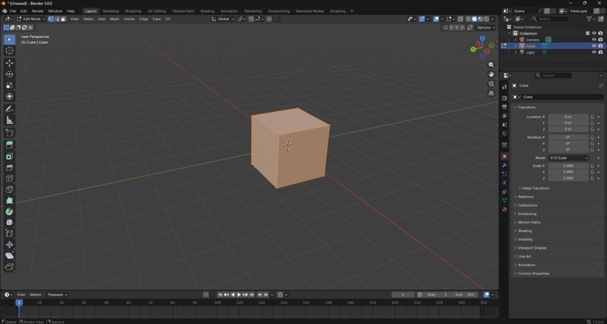Open the rotation Mode XYZ Euler dropdown
The image size is (607, 324).
pos(568,158)
